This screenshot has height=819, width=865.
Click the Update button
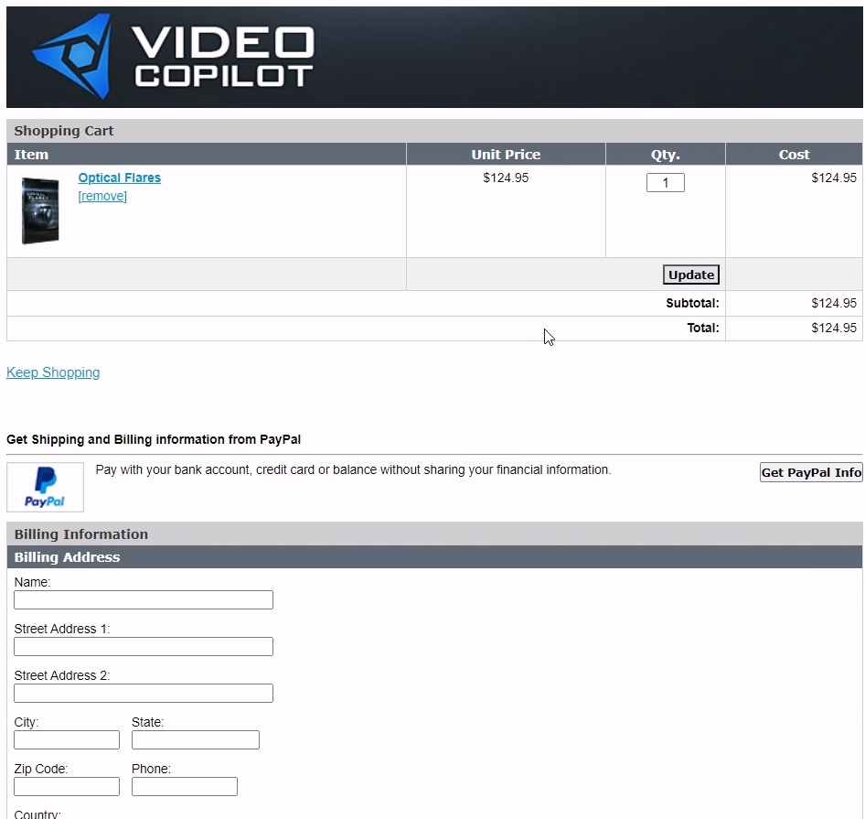click(x=690, y=275)
